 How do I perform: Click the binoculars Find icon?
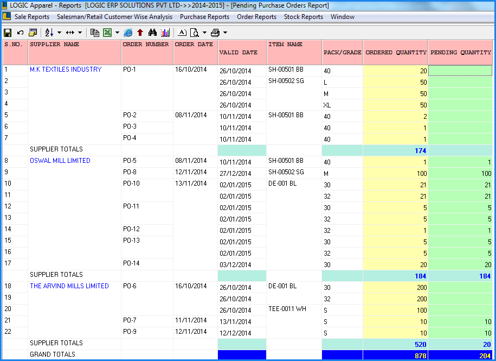pyautogui.click(x=152, y=33)
